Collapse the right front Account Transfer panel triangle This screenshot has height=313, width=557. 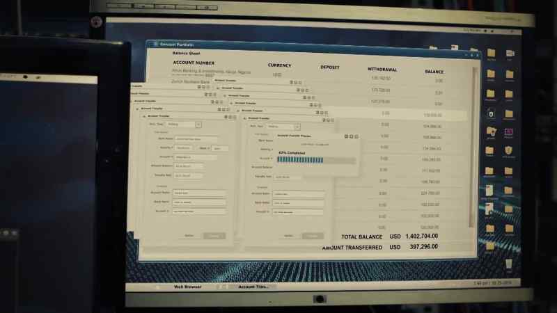coord(245,118)
